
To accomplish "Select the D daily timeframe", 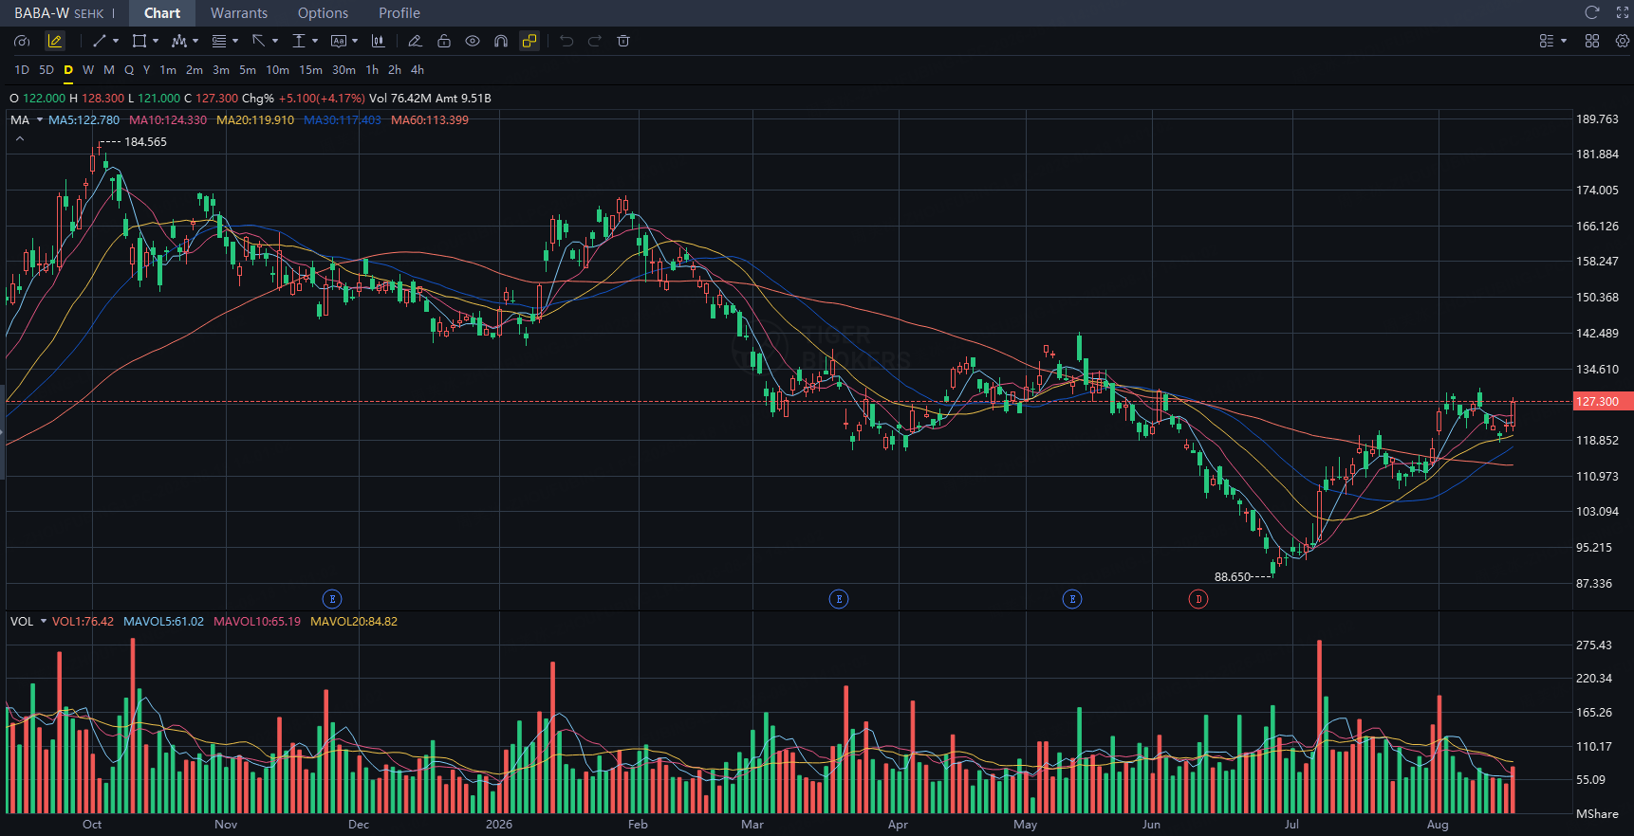I will coord(68,70).
